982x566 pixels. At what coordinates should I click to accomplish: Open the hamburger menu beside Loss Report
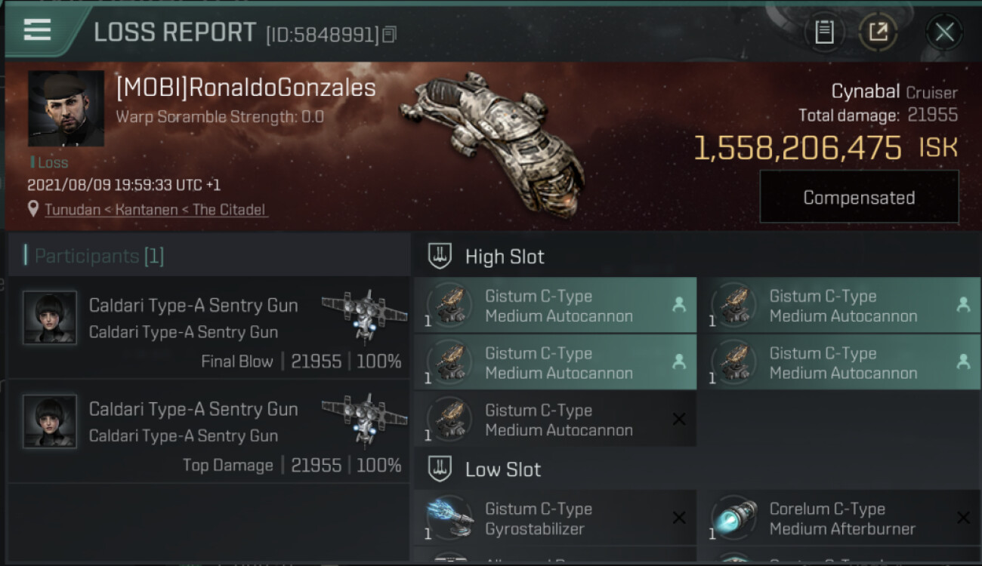[37, 30]
